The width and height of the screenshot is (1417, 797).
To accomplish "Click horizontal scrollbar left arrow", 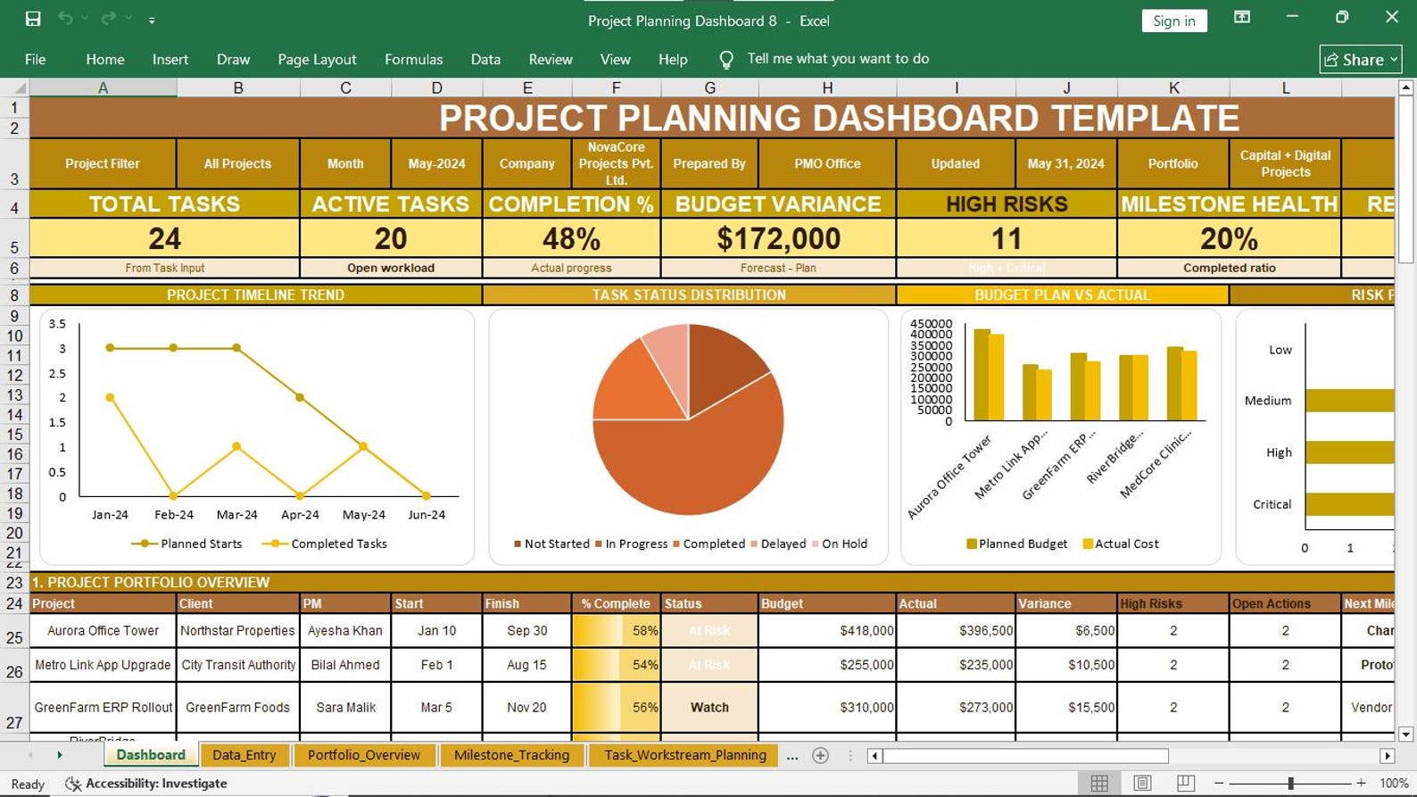I will tap(874, 756).
